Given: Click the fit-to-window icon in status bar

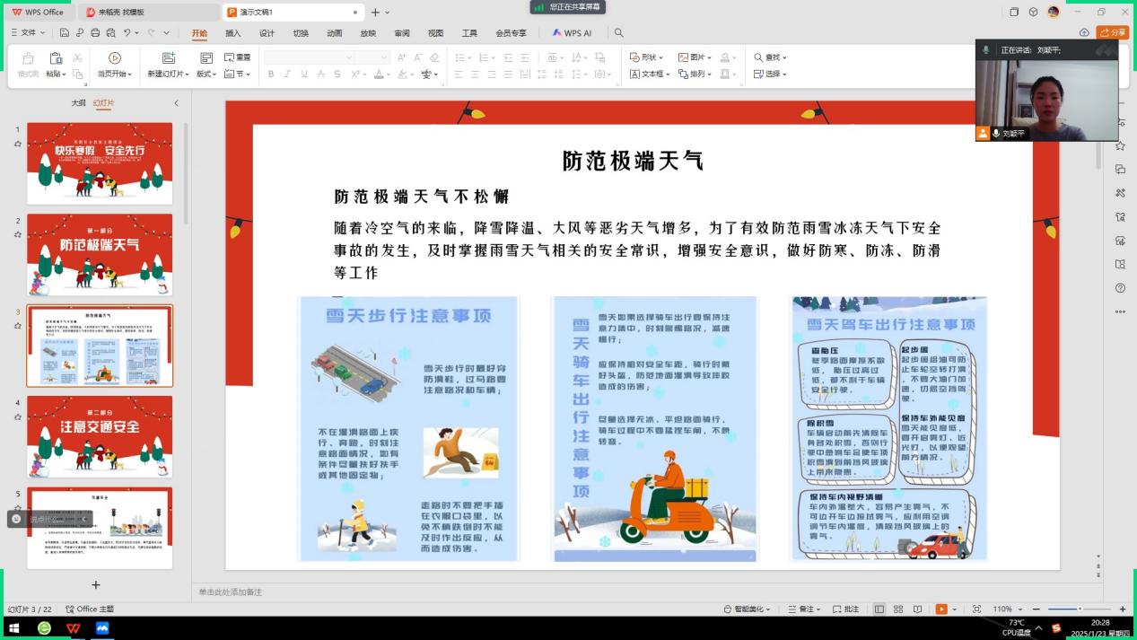Looking at the screenshot, I should (976, 609).
